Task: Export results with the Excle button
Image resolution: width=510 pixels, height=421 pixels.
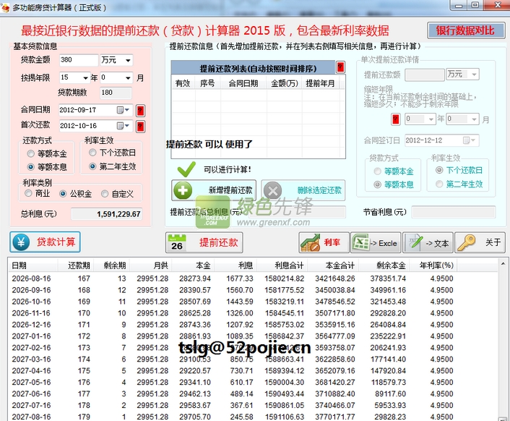Action: tap(376, 242)
